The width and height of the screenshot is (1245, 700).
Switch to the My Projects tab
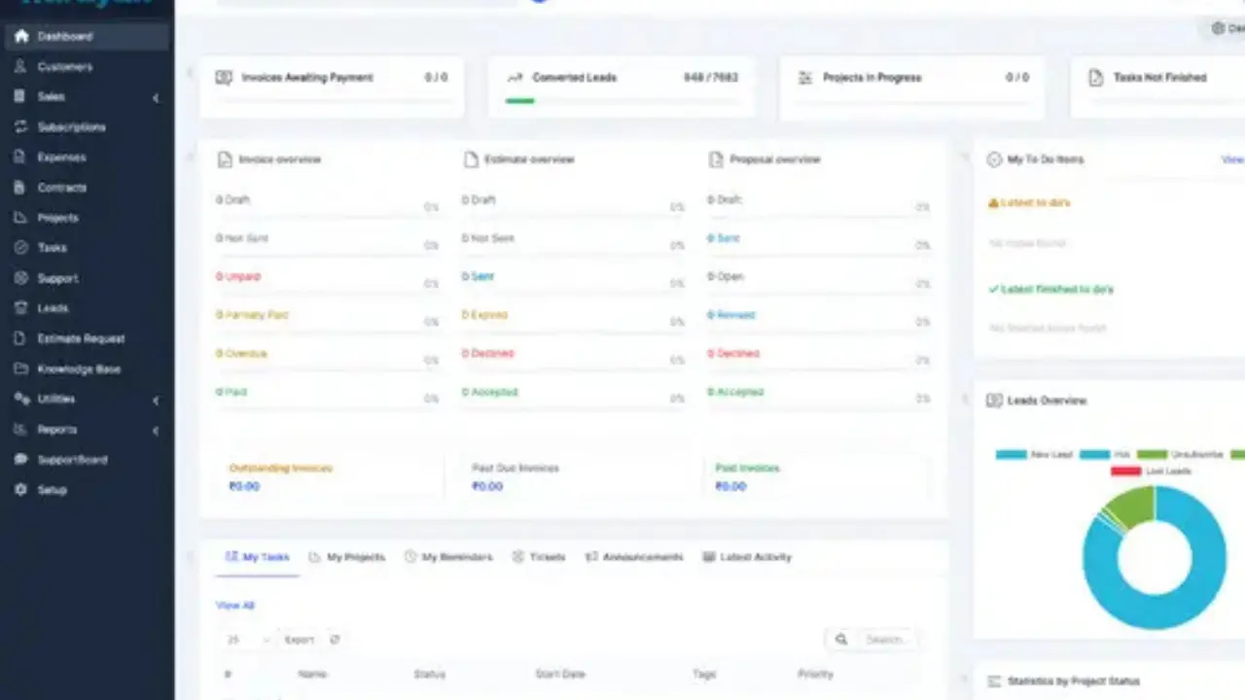point(347,557)
